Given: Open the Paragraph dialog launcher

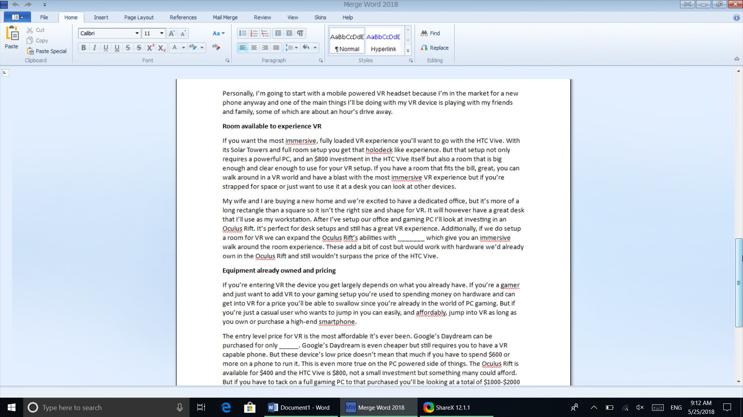Looking at the screenshot, I should (x=321, y=61).
